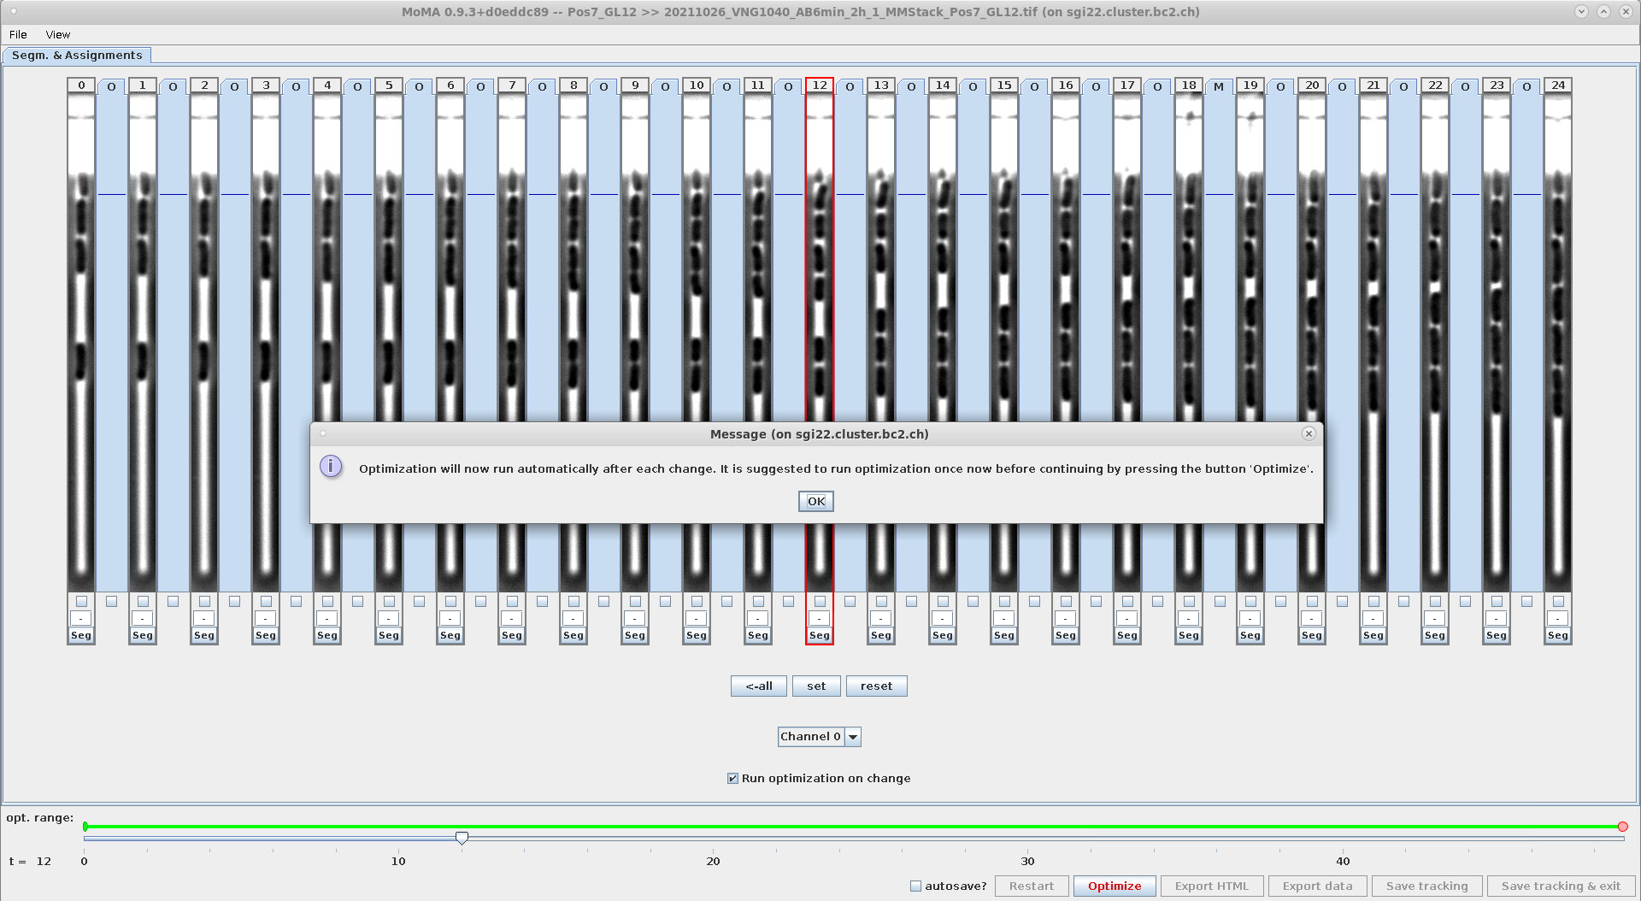The image size is (1641, 901).
Task: Click the reset button
Action: pyautogui.click(x=876, y=686)
